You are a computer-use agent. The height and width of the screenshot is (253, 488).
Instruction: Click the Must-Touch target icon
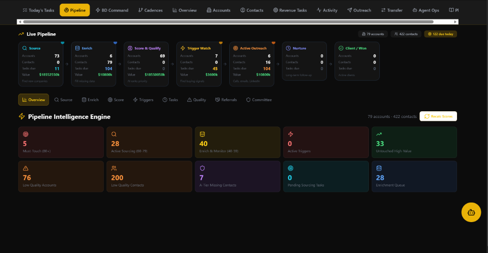(x=26, y=134)
